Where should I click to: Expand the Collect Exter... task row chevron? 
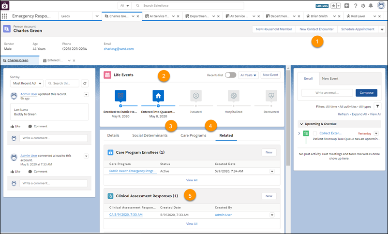299,133
